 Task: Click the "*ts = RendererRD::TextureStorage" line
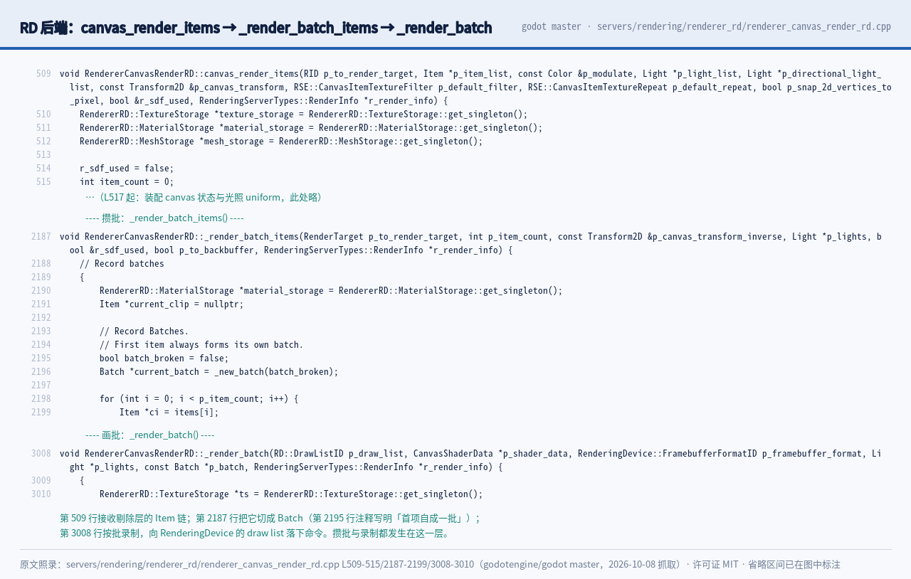[291, 494]
